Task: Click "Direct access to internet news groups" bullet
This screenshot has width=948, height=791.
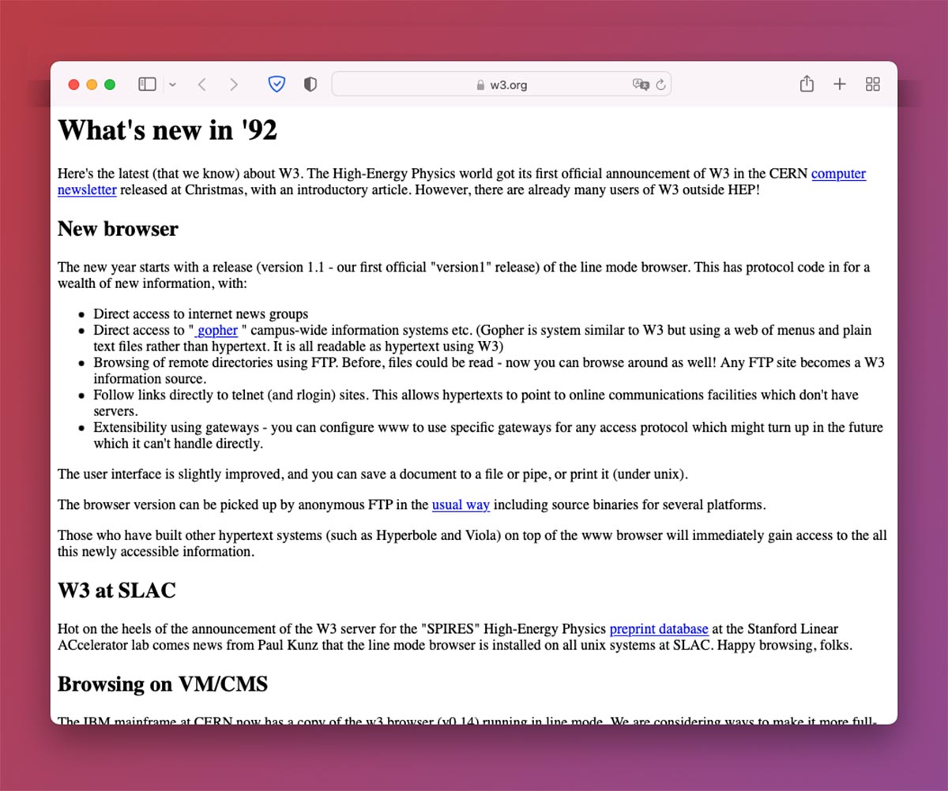Action: 201,313
